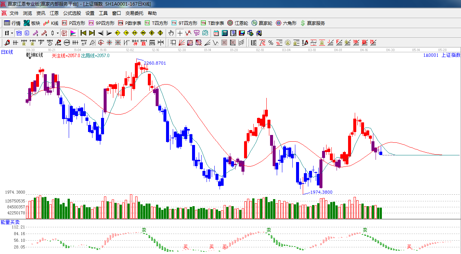
Task: Toggle the crosshair cursor button
Action: pos(180,33)
